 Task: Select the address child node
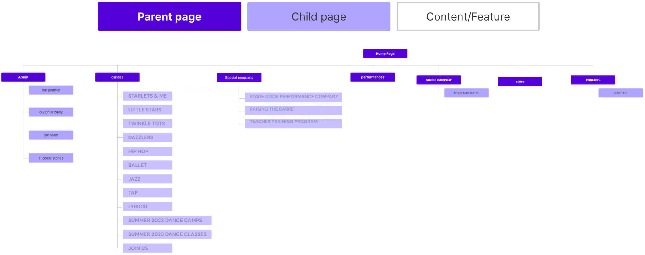pyautogui.click(x=620, y=93)
